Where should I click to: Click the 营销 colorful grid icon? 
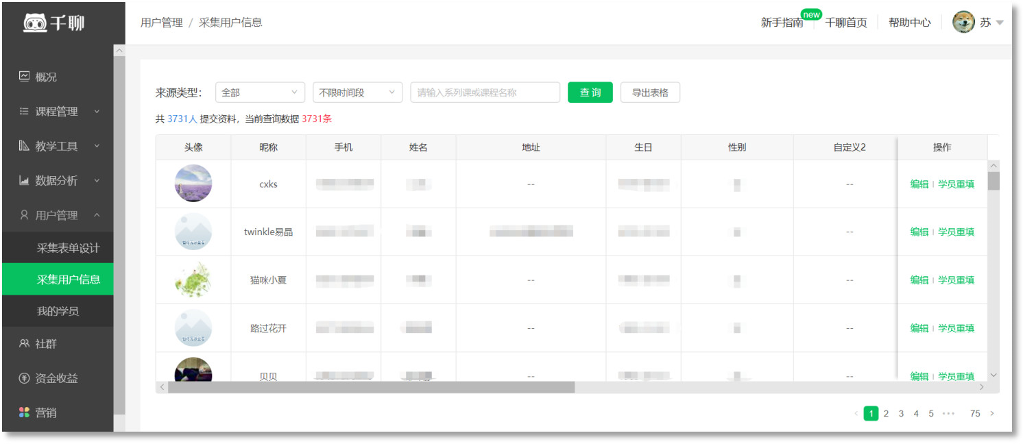(25, 412)
